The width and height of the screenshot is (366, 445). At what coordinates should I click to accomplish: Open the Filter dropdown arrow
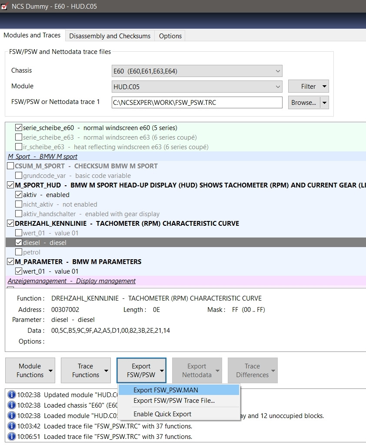[x=324, y=86]
